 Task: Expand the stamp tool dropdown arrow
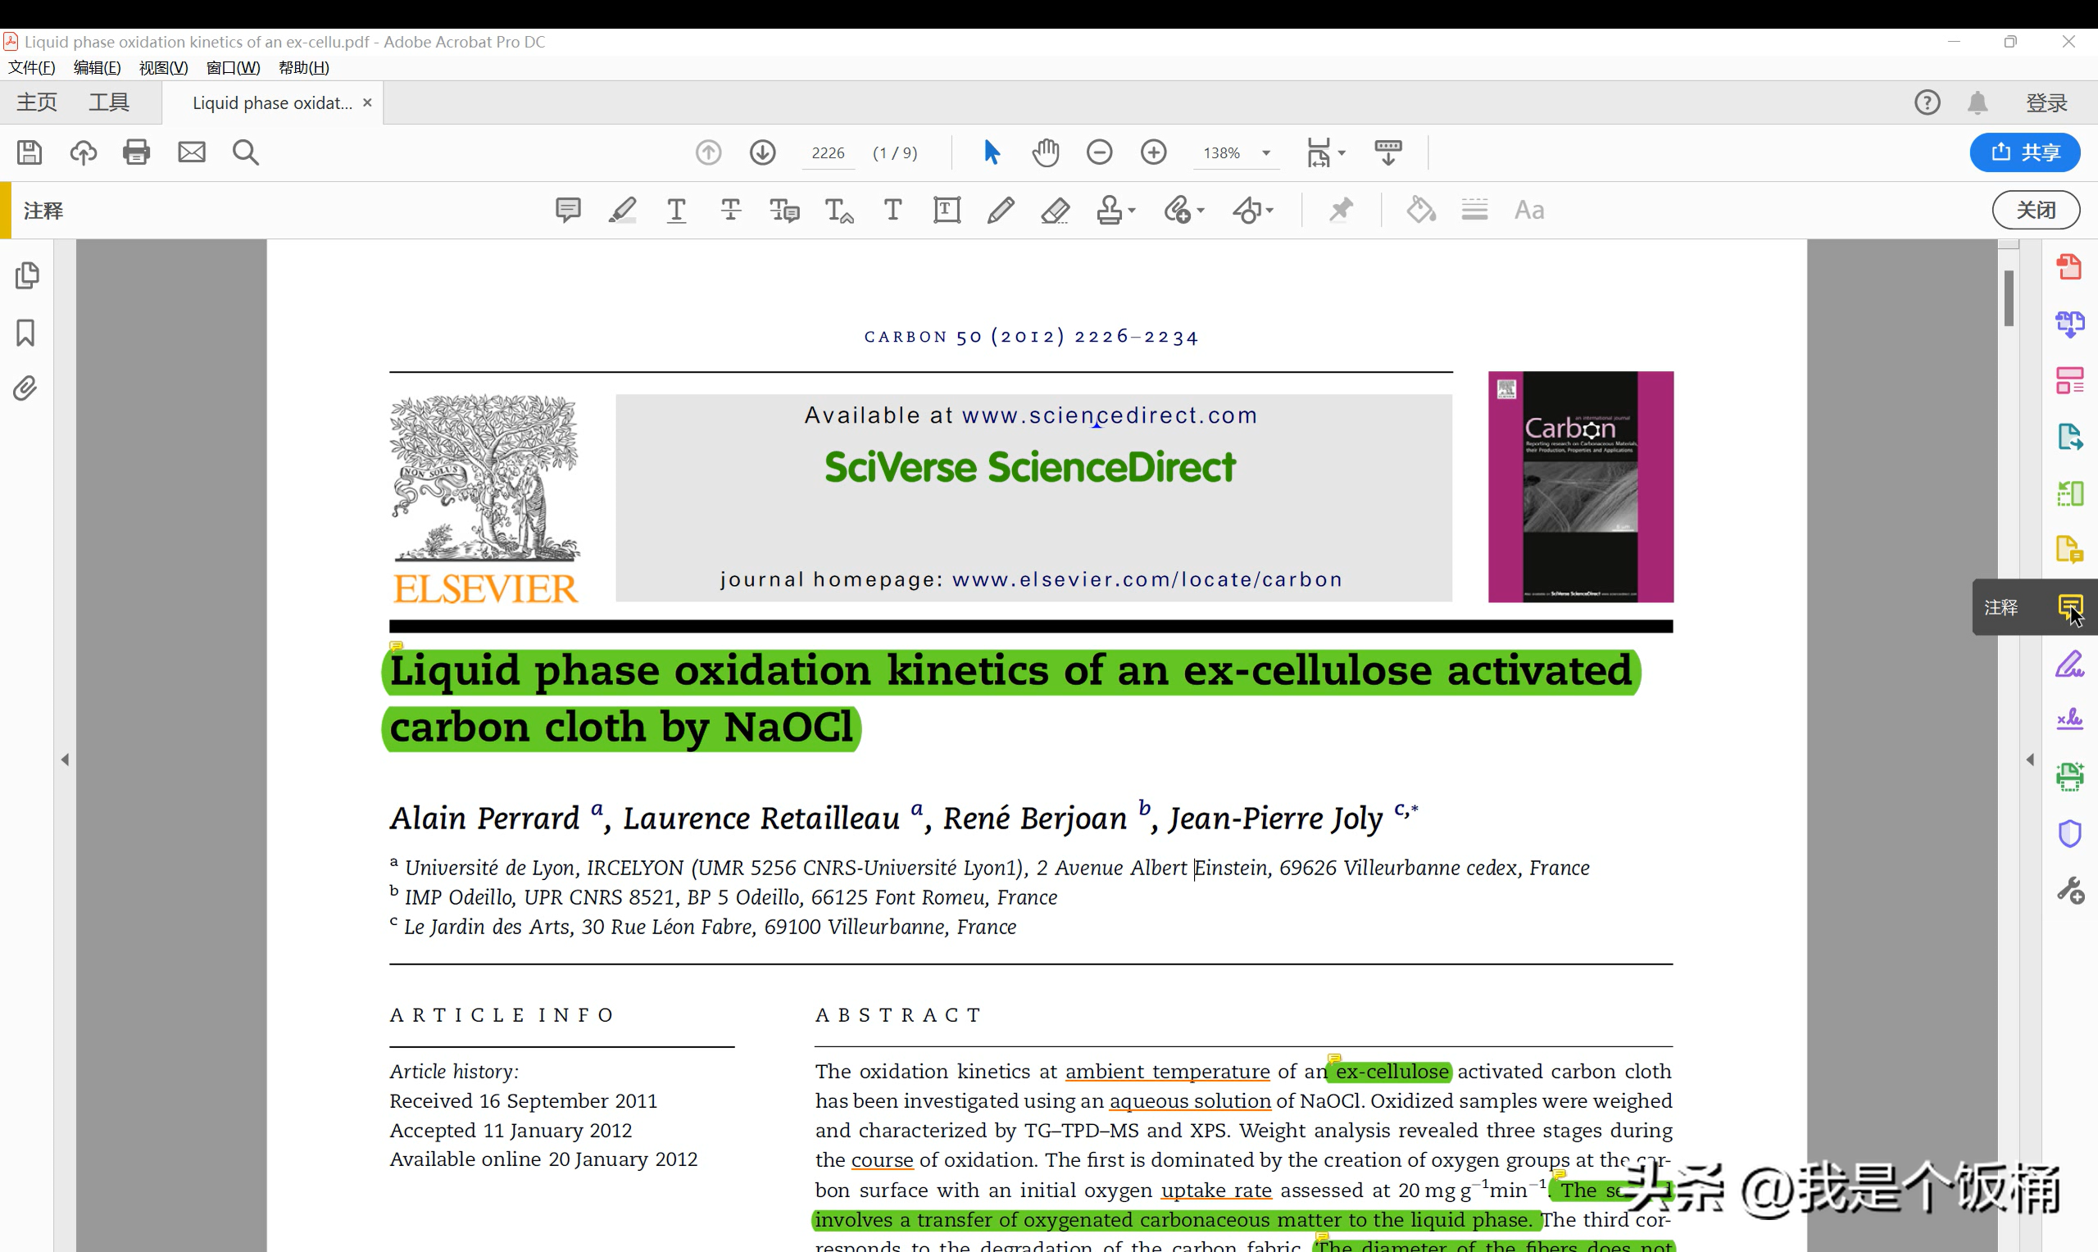point(1132,211)
